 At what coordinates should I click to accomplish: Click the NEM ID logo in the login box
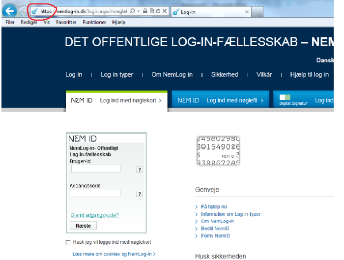tap(83, 139)
